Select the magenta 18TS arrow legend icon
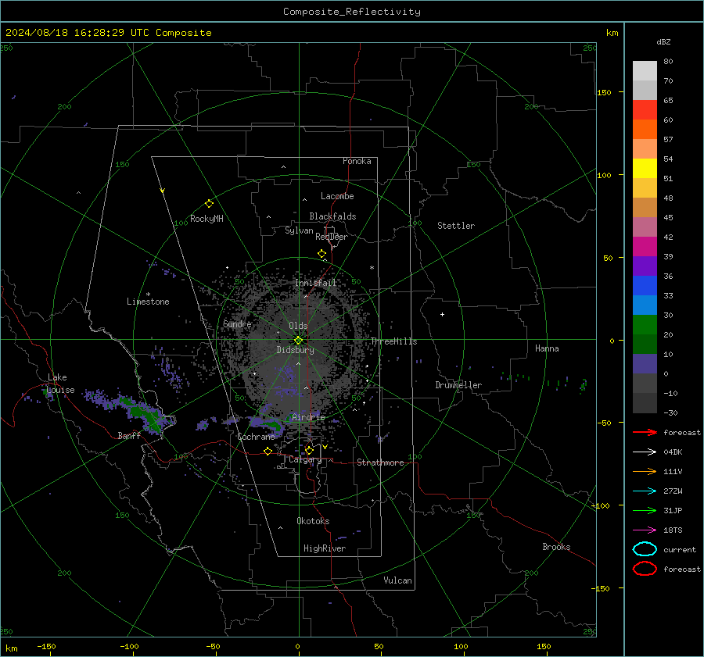 point(645,530)
